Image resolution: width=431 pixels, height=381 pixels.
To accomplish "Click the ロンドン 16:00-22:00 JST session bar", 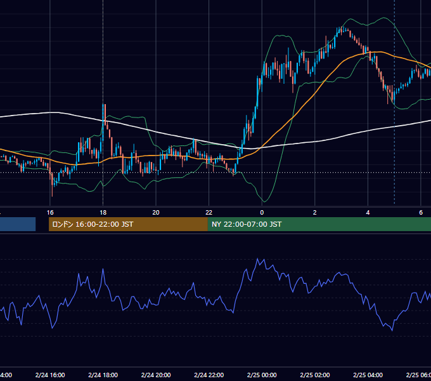I will pyautogui.click(x=128, y=224).
